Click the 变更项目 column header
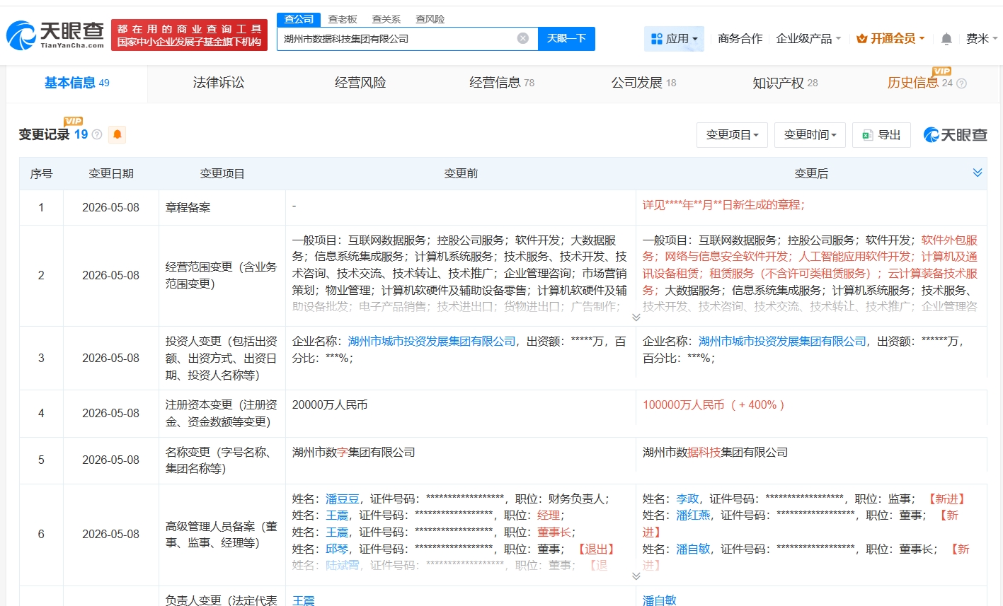 tap(222, 173)
